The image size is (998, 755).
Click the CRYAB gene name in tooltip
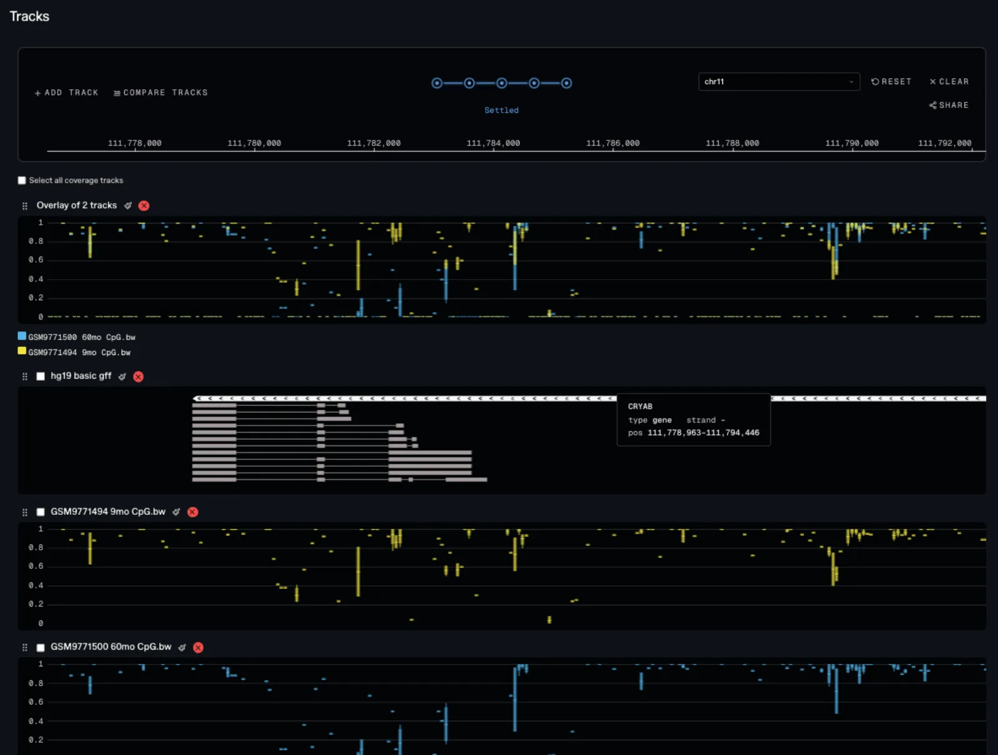640,406
